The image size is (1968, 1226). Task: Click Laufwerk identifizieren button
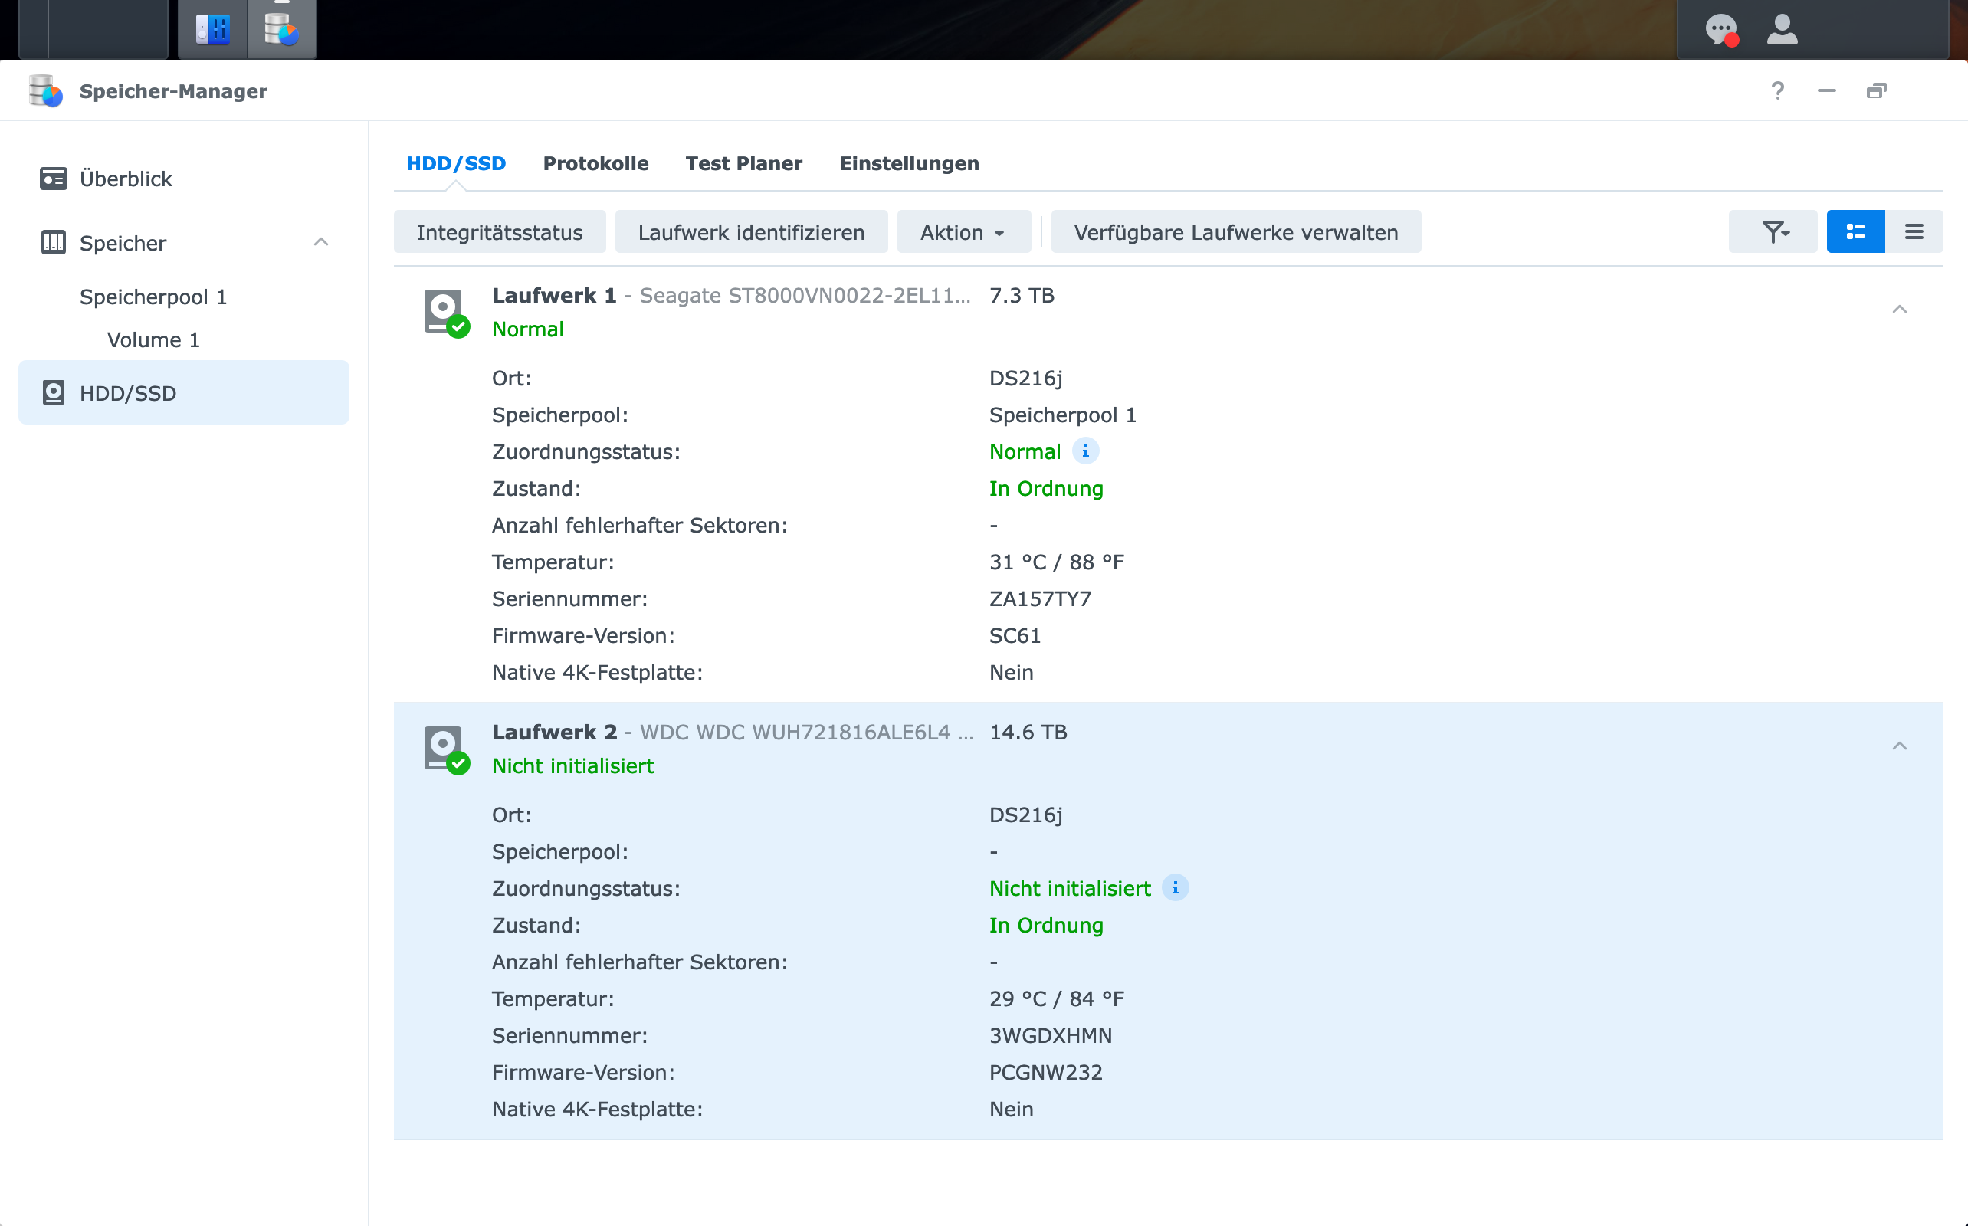coord(751,232)
